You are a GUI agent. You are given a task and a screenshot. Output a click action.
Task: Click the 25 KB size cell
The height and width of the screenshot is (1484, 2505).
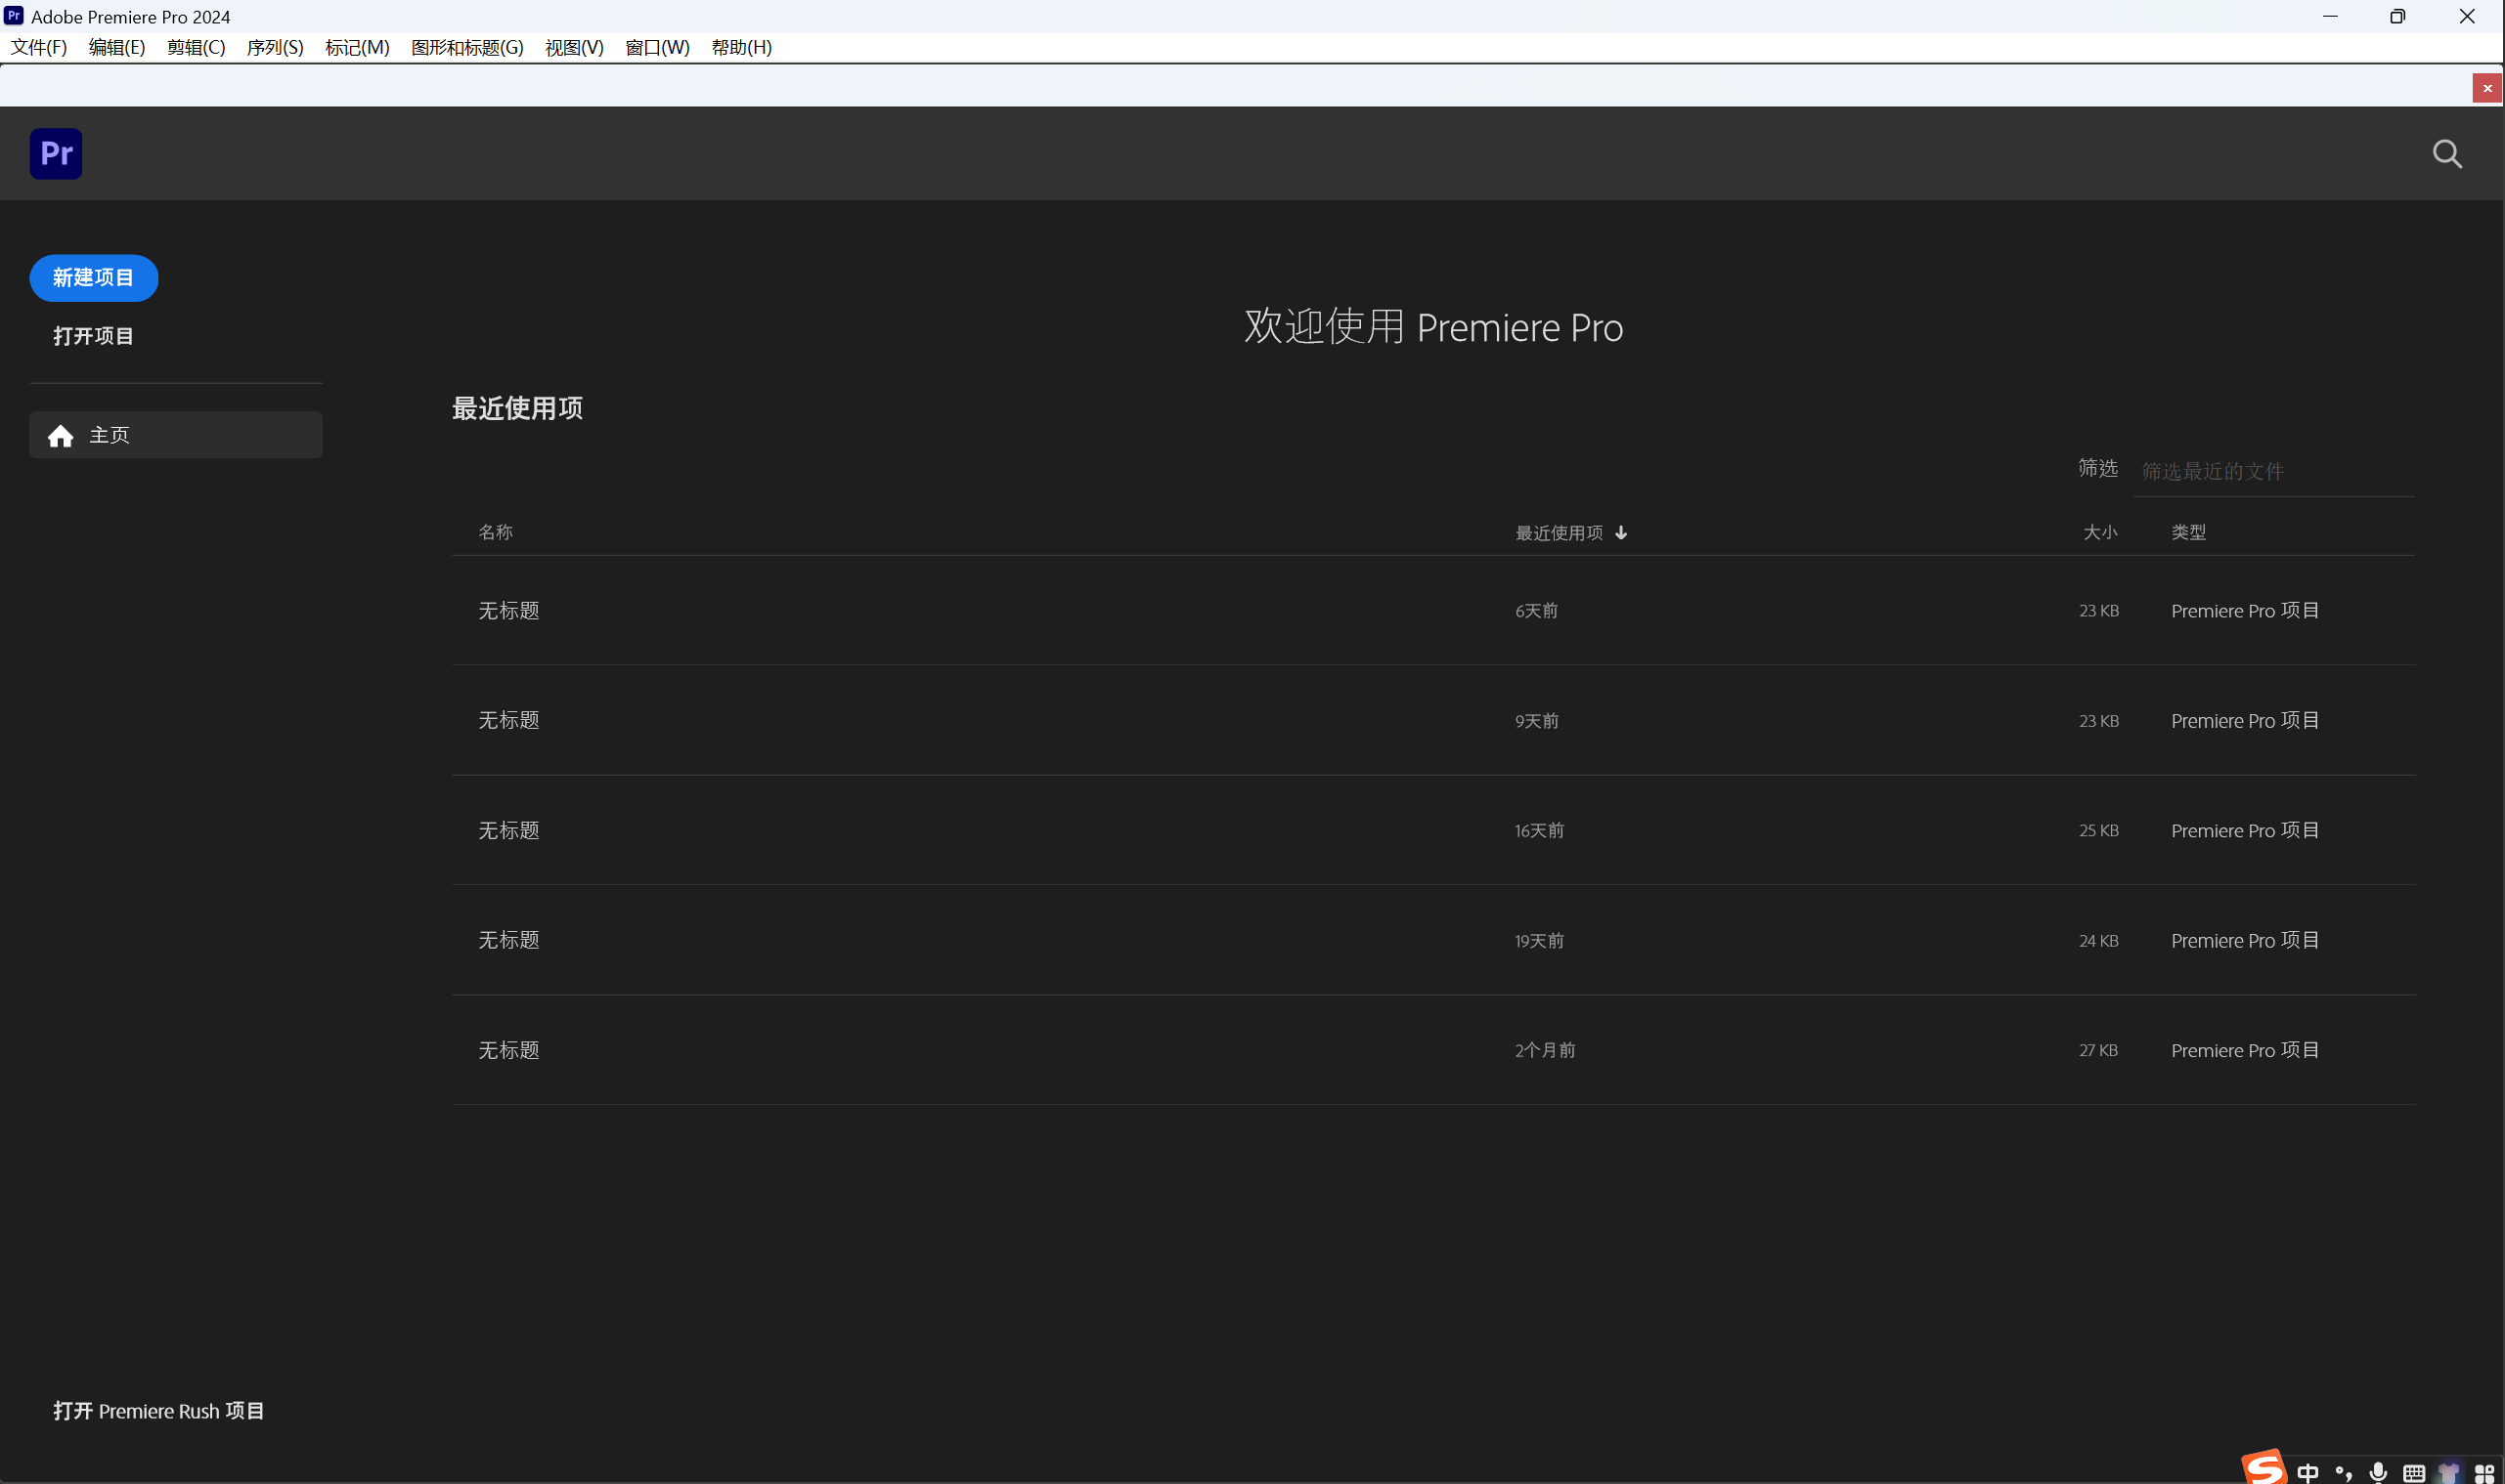point(2098,831)
